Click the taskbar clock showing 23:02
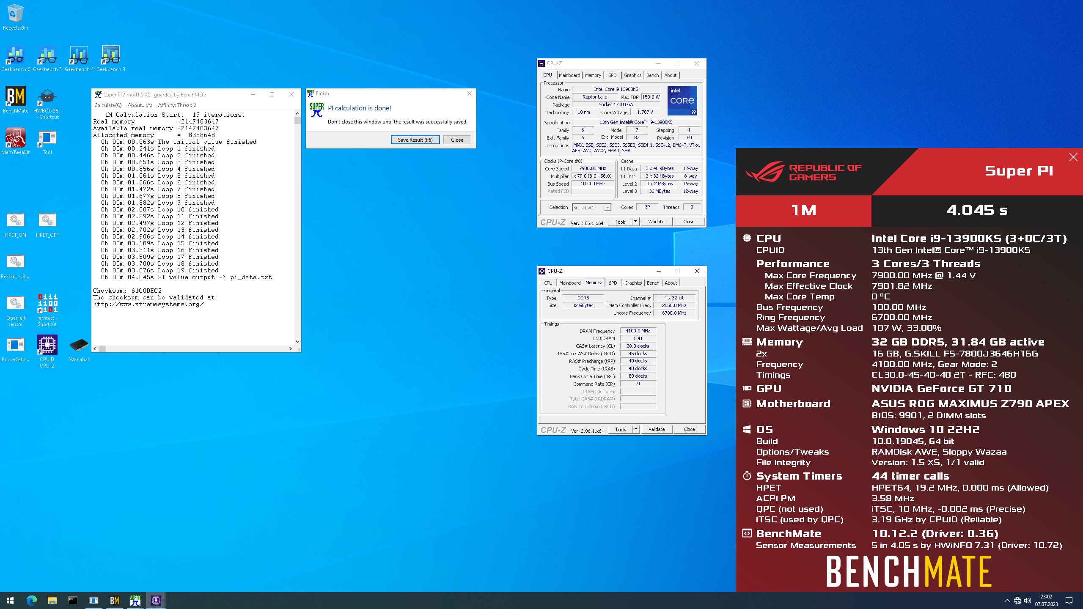The image size is (1083, 609). (1046, 601)
